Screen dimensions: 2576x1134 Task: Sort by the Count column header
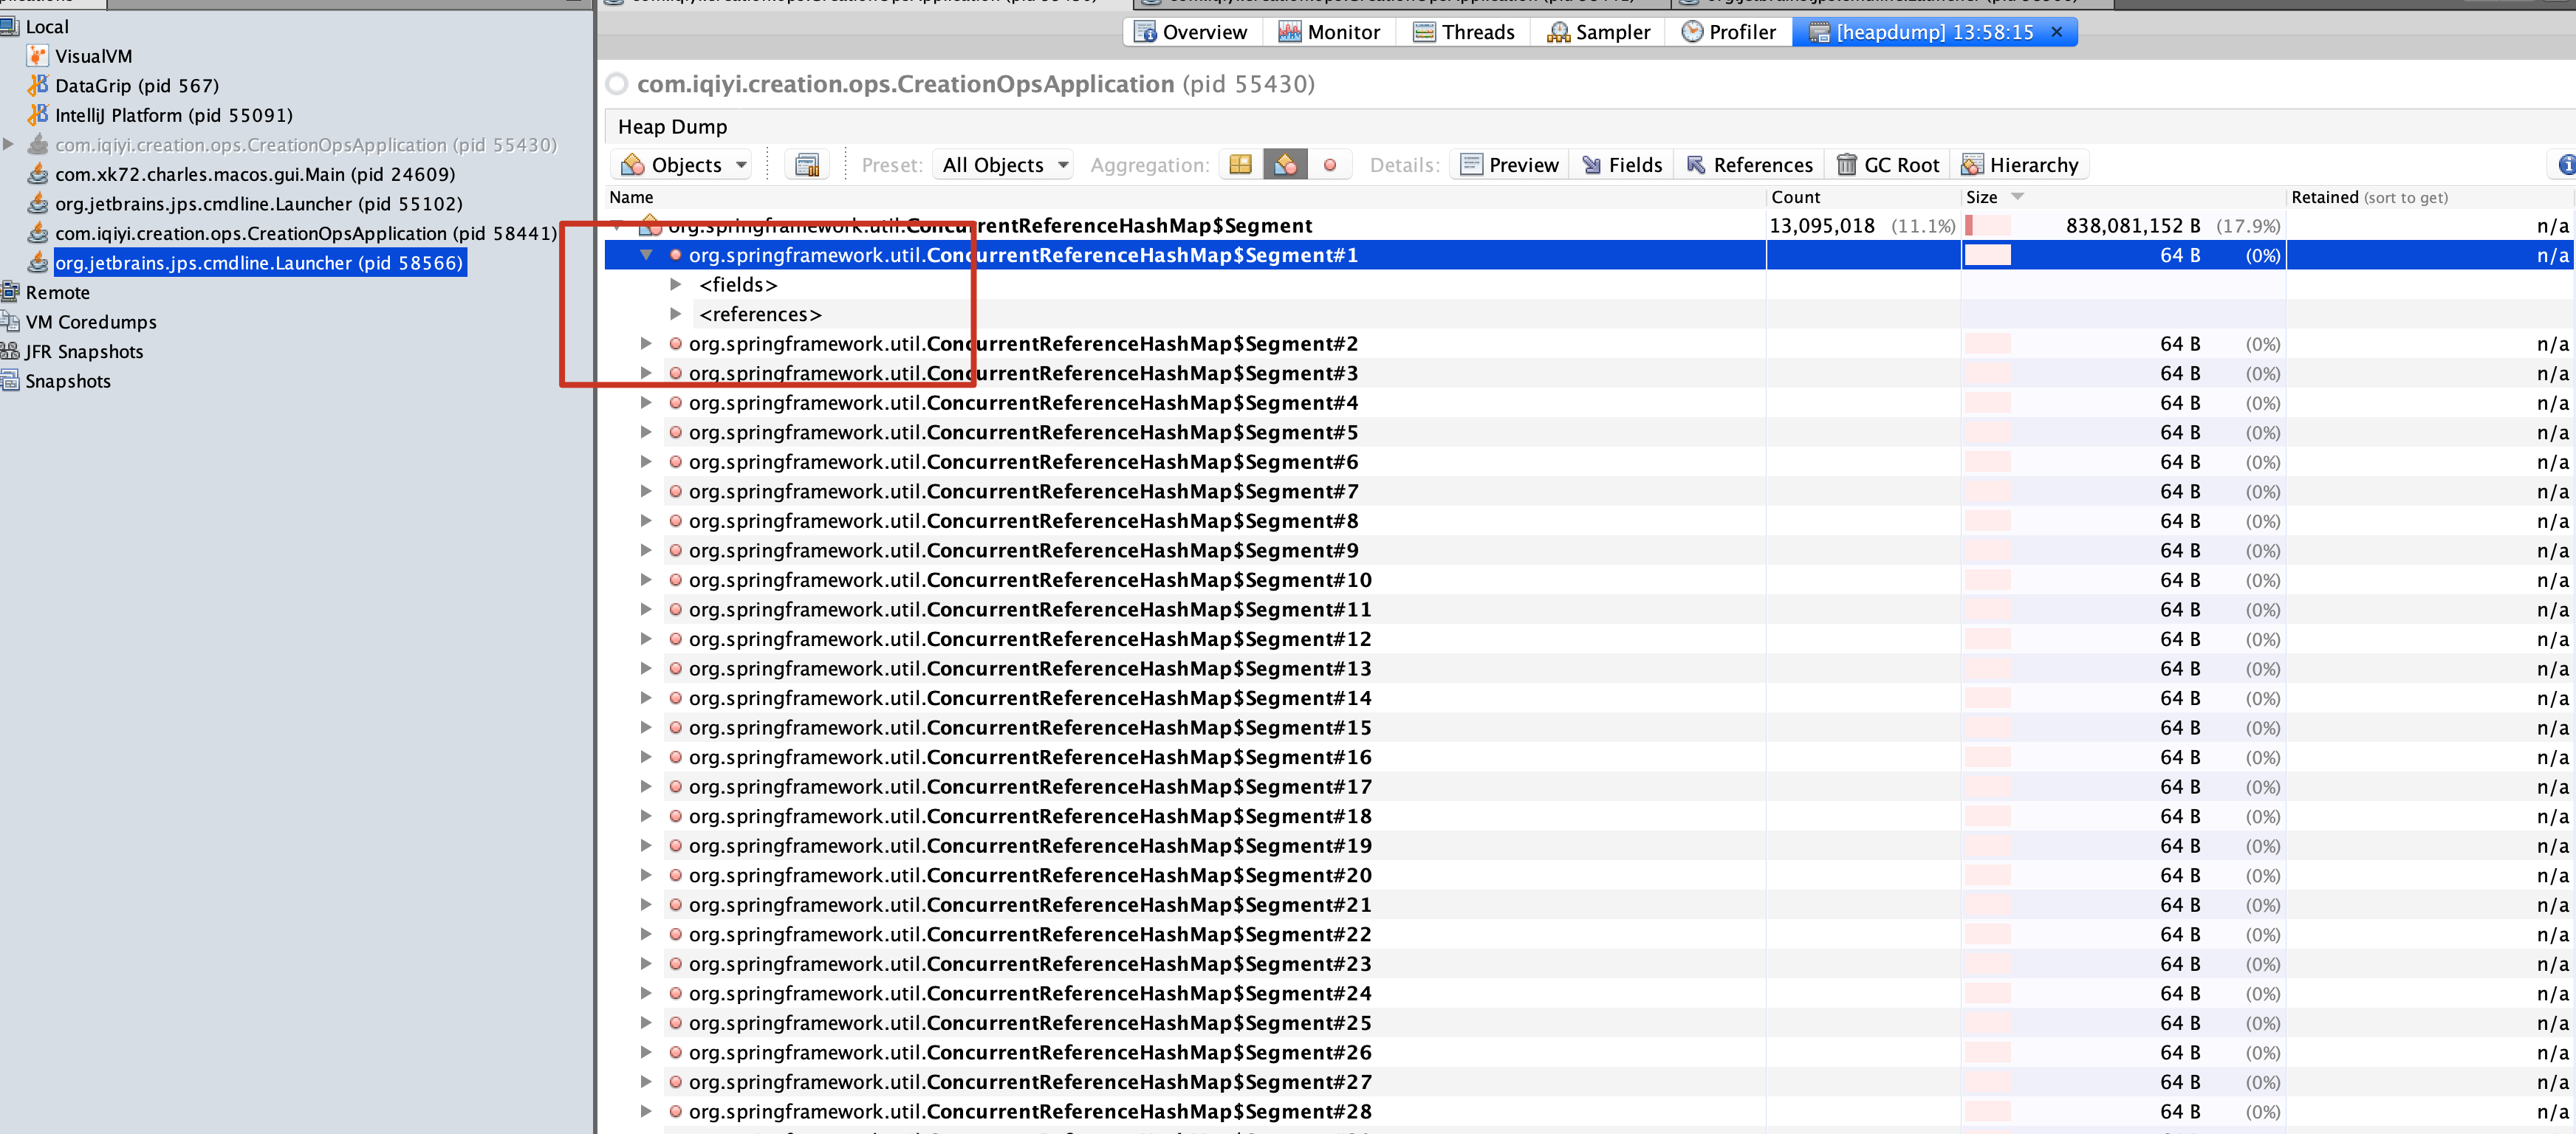click(1796, 197)
